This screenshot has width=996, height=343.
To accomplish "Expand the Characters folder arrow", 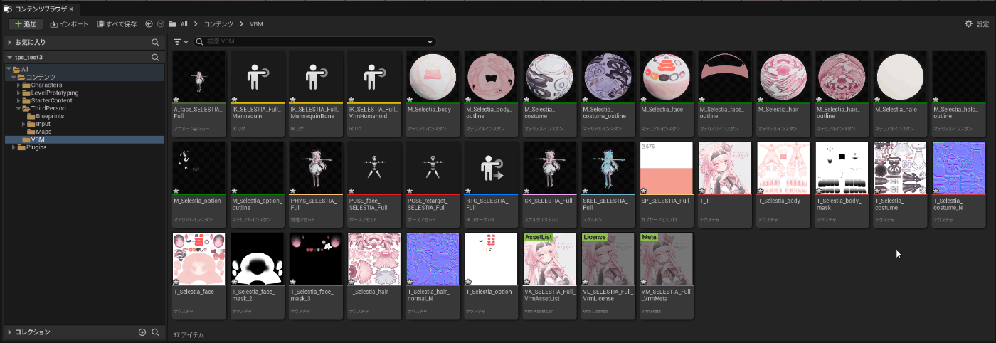I will click(x=18, y=85).
